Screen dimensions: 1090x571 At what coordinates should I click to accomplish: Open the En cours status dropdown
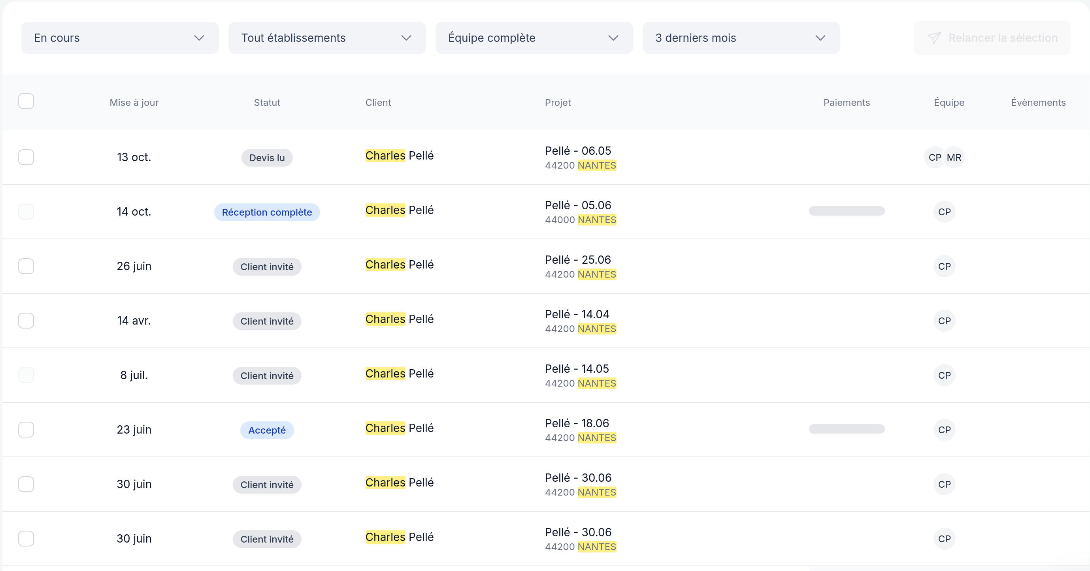coord(120,38)
